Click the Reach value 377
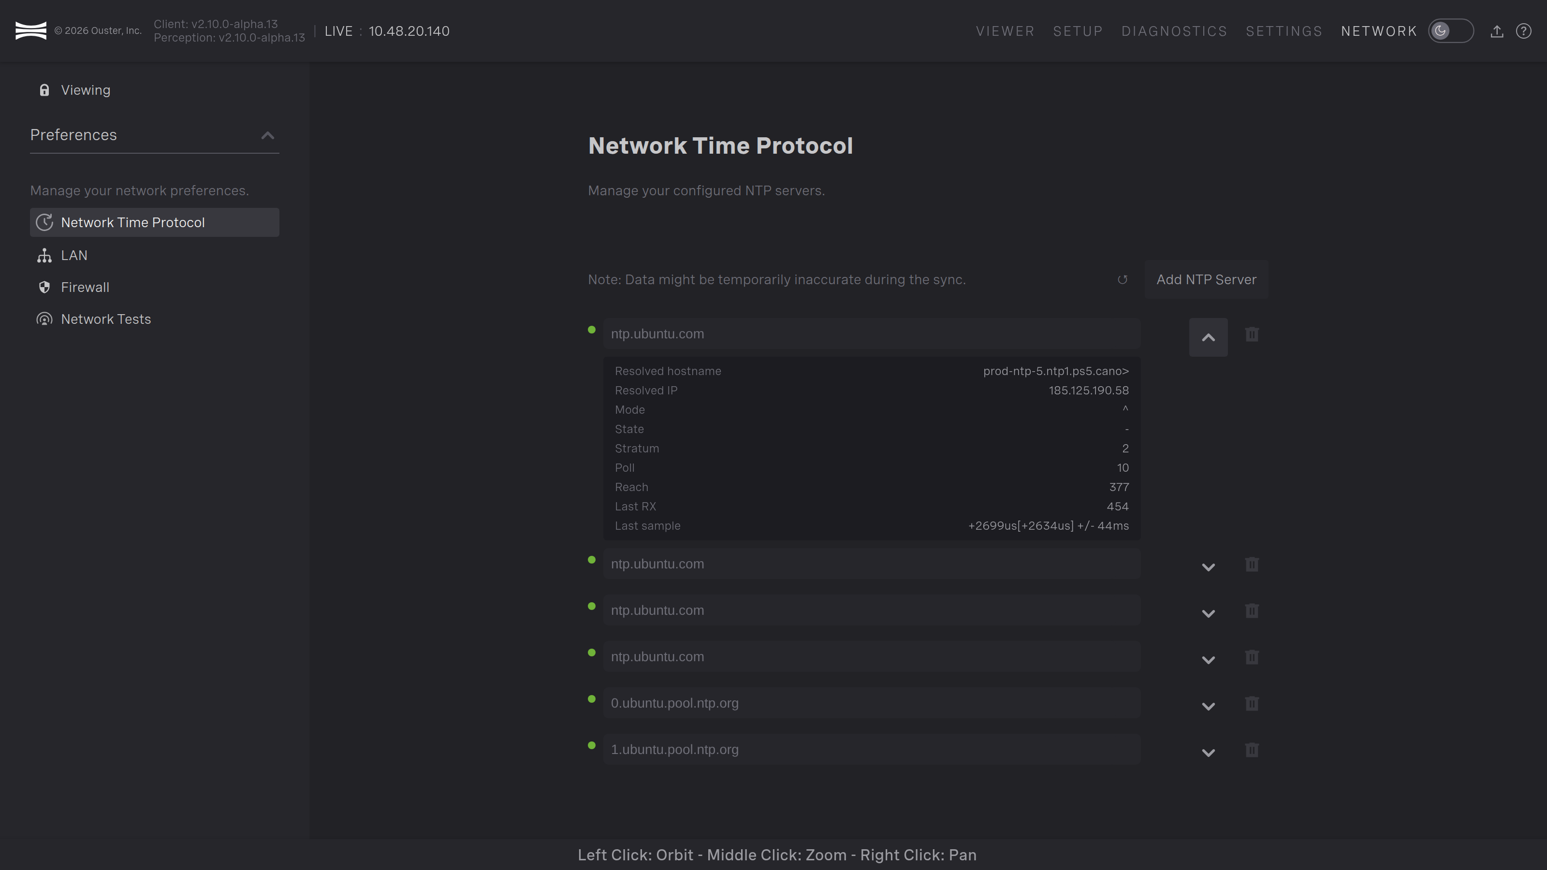 click(1119, 487)
